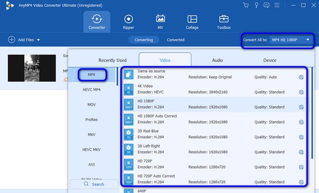Select MKV format category
Viewport: 319px width, 193px height.
pos(92,135)
